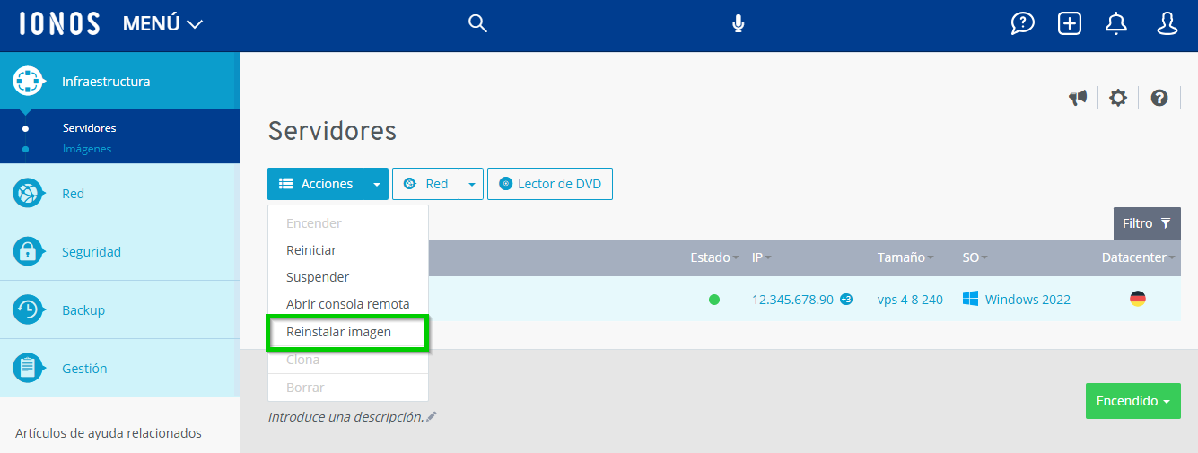The image size is (1198, 453).
Task: Click the question mark help icon
Action: coord(1159,98)
